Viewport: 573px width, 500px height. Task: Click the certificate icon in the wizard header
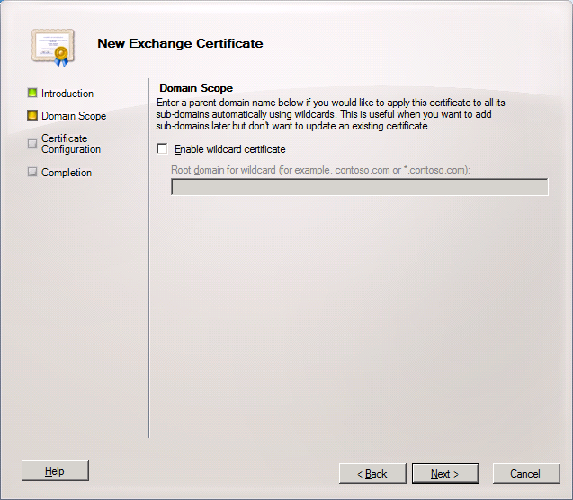(x=49, y=44)
